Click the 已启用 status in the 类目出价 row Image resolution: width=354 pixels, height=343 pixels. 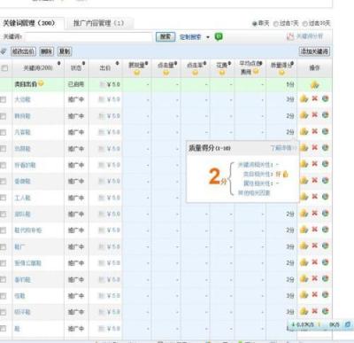[76, 84]
